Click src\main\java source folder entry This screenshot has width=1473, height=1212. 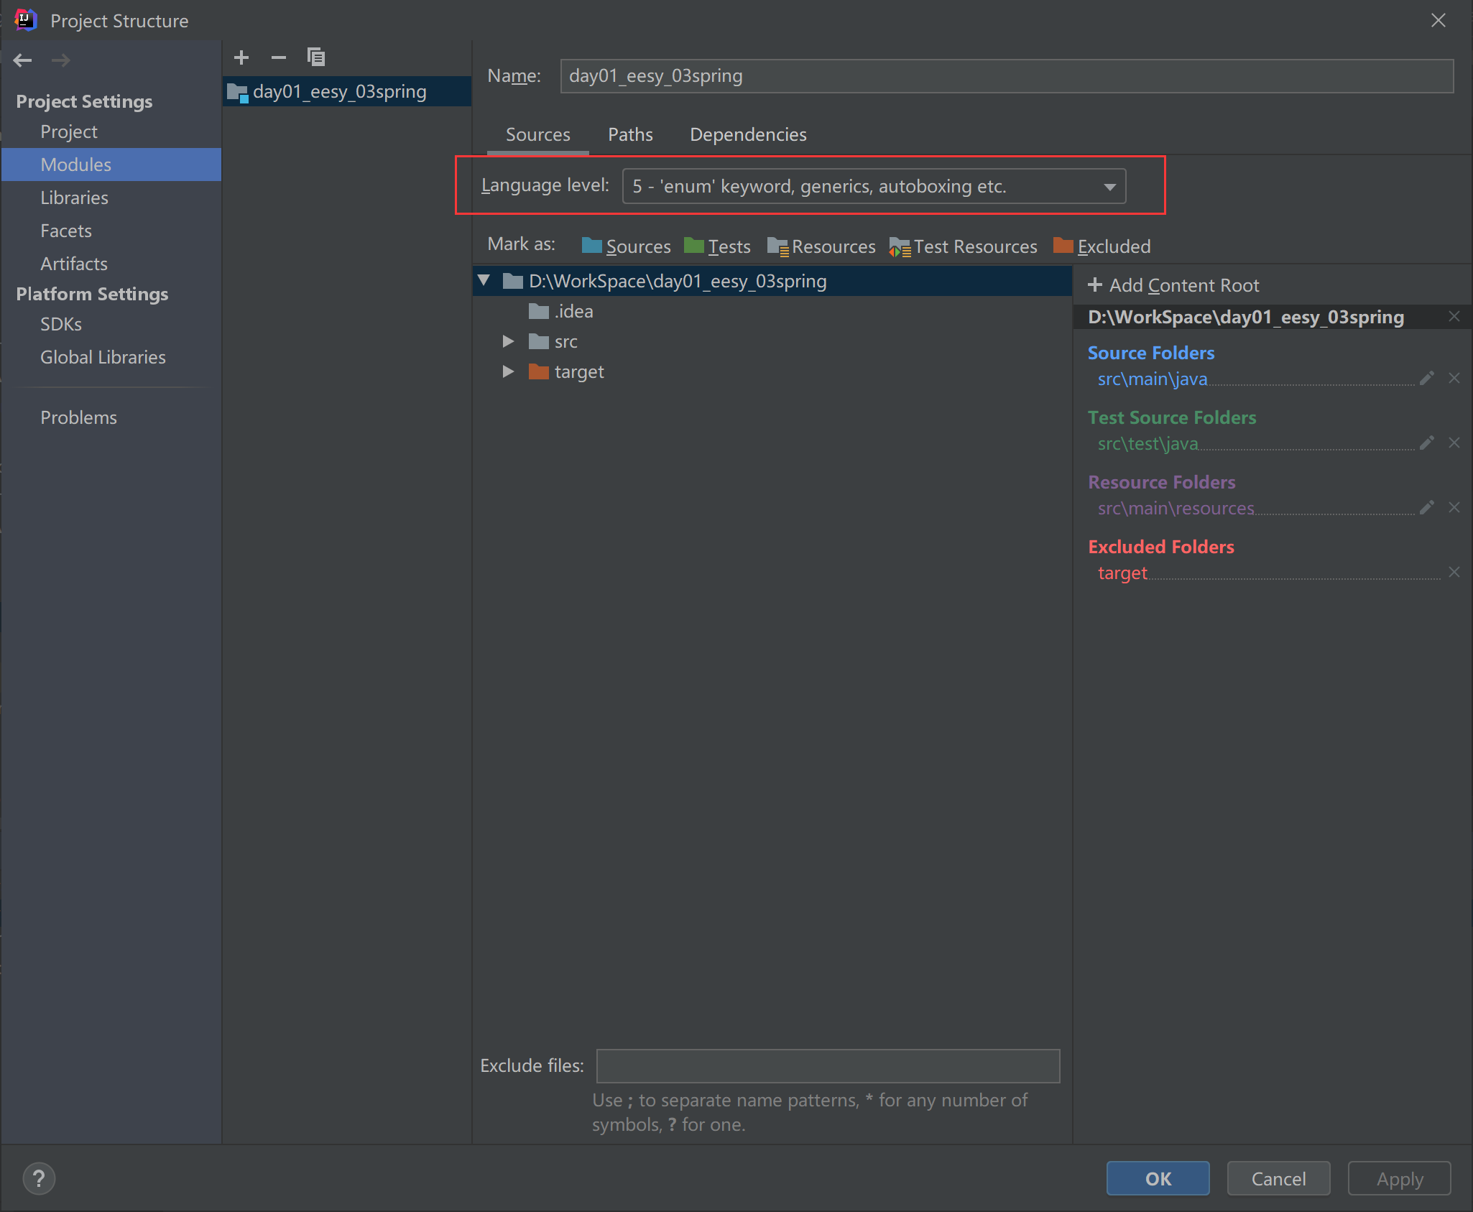click(x=1153, y=379)
